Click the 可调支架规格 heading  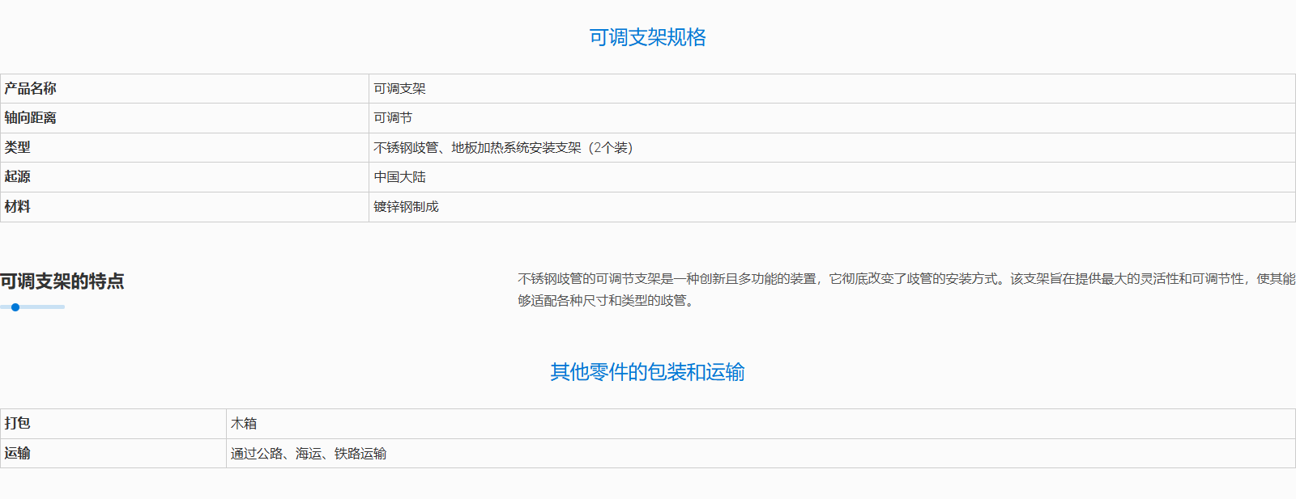[647, 37]
